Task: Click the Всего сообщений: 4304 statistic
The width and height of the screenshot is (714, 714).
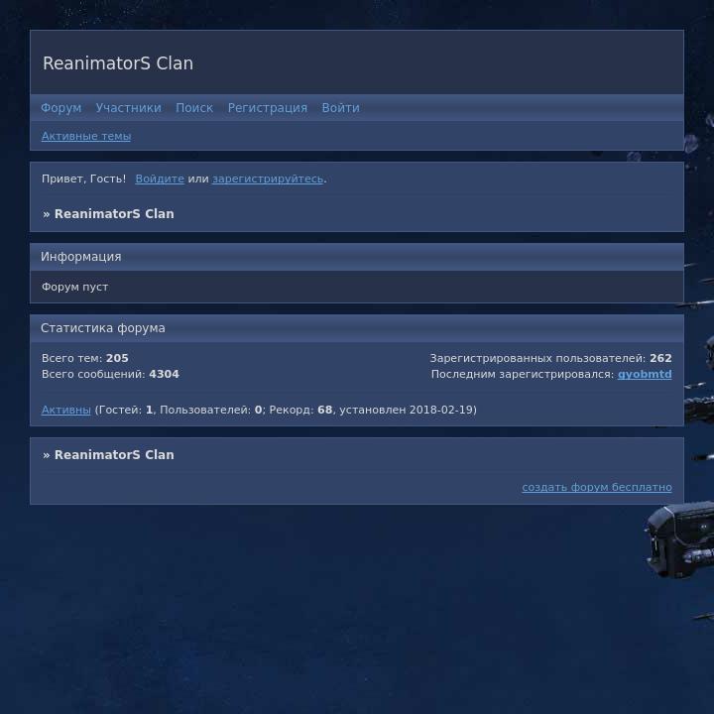Action: click(x=110, y=374)
